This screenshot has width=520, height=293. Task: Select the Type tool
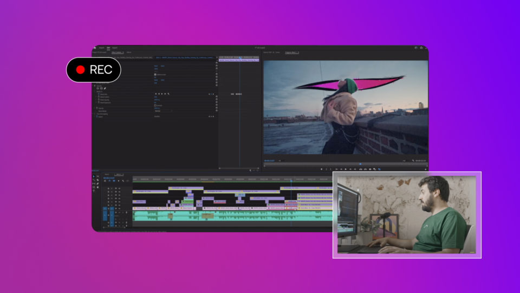[94, 190]
